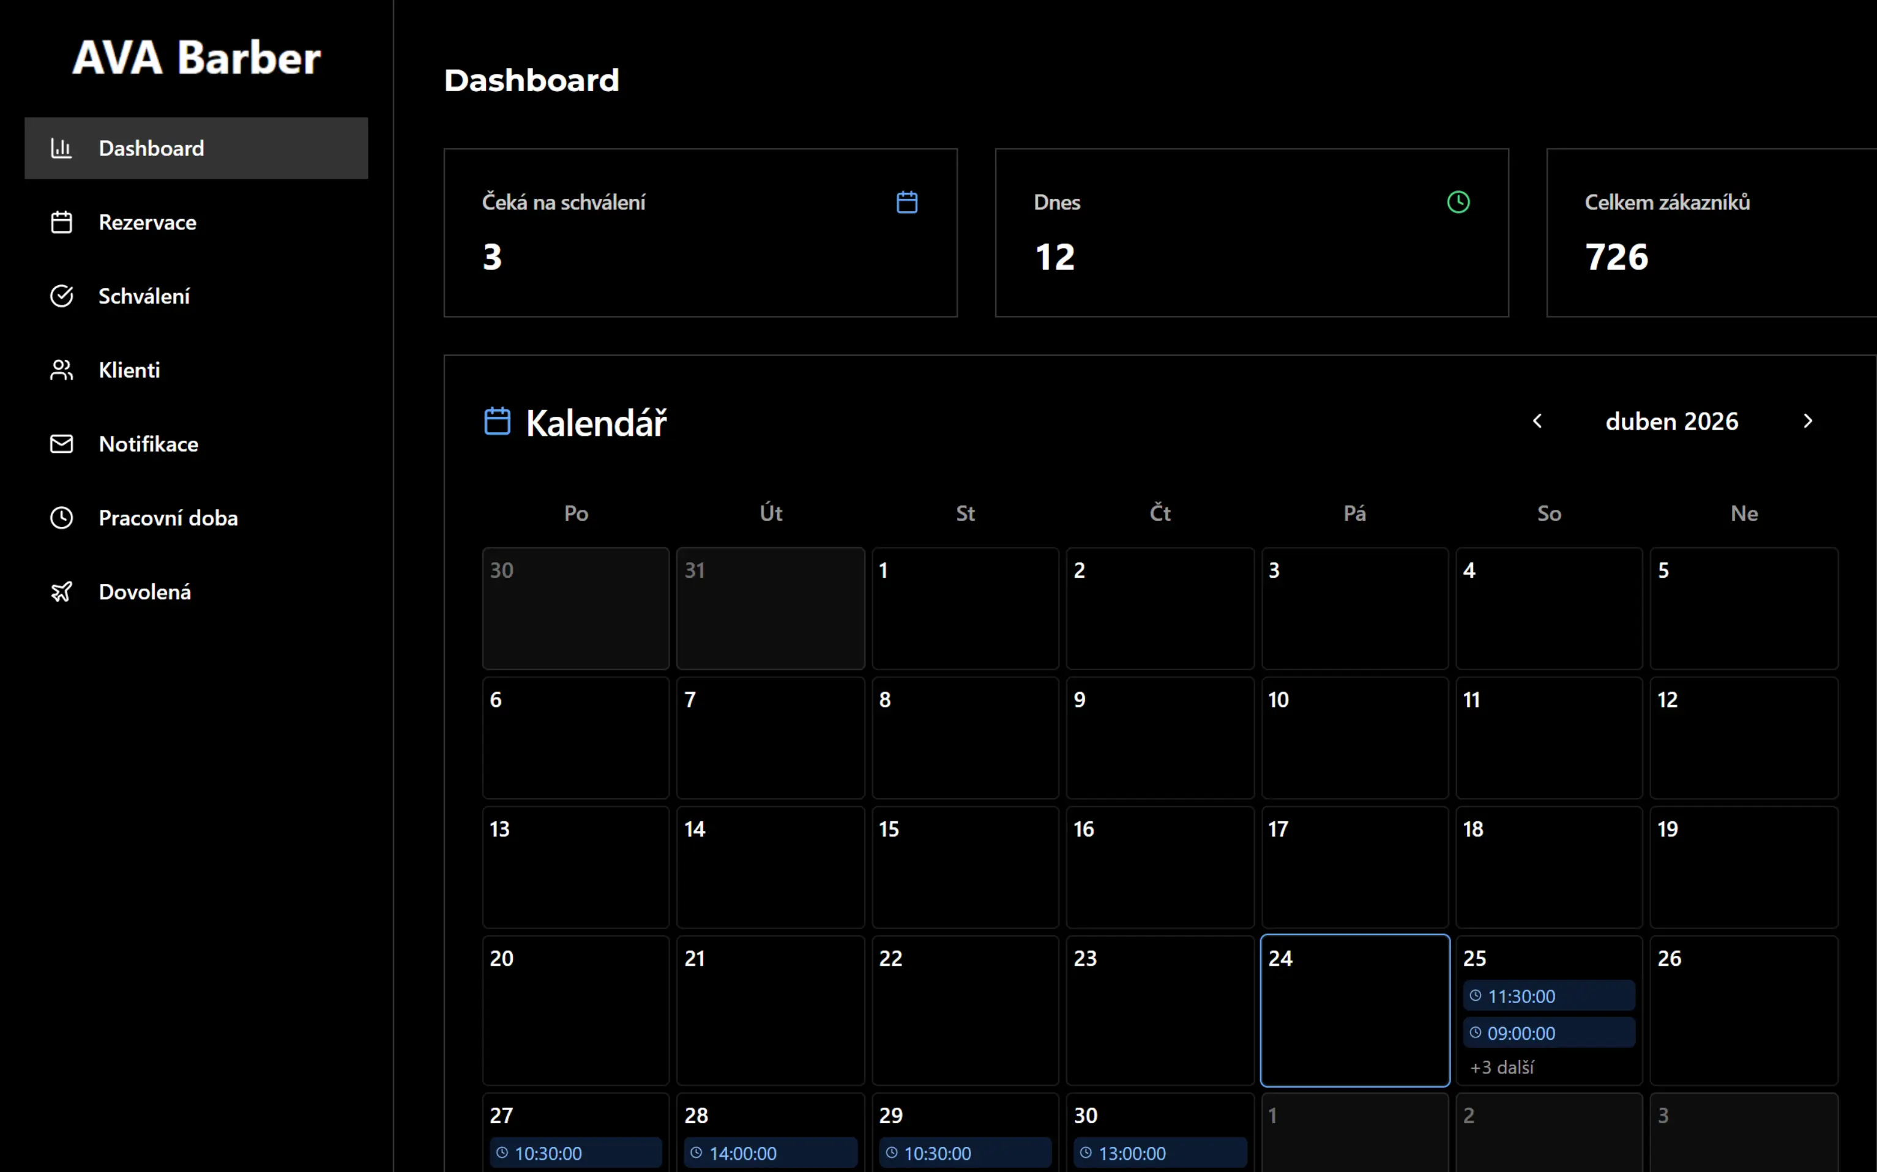The image size is (1877, 1172).
Task: Click the Pracovní doba clock icon
Action: (x=61, y=518)
